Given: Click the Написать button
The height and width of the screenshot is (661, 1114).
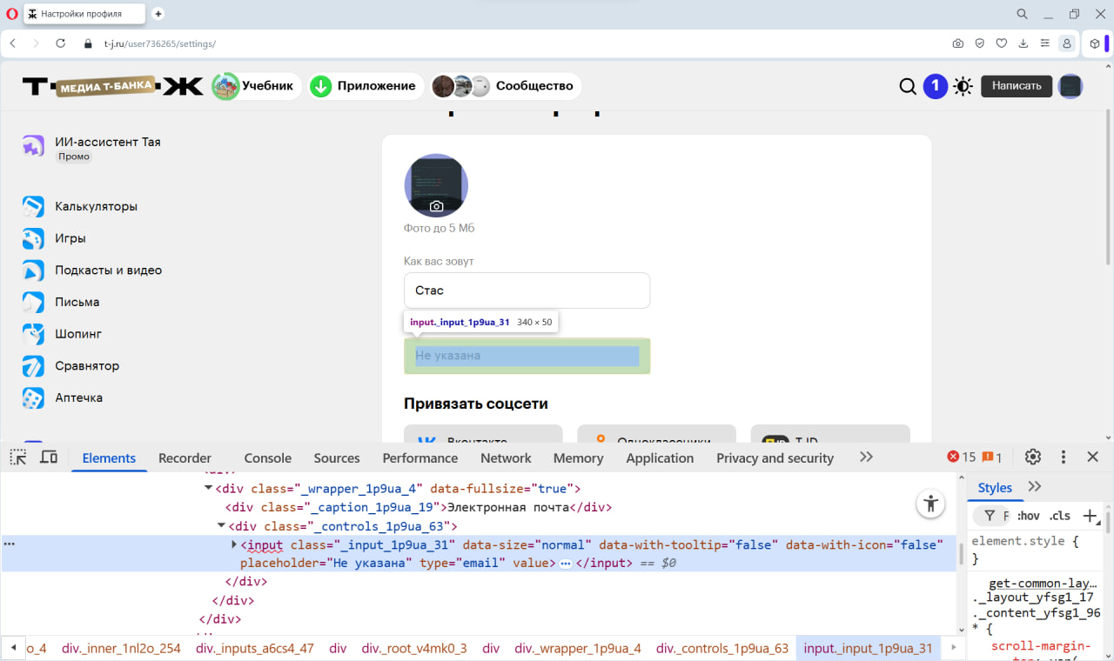Looking at the screenshot, I should (1017, 86).
